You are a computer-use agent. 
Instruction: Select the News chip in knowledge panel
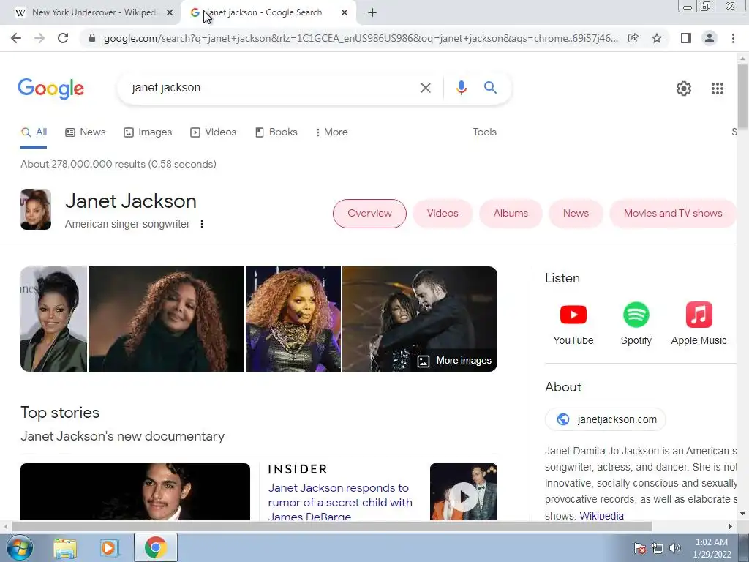(x=576, y=214)
